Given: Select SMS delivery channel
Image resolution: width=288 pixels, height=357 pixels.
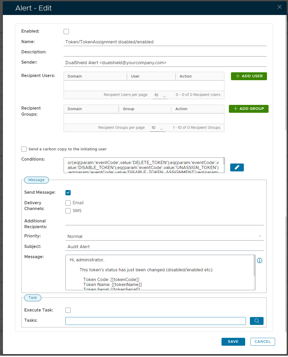Looking at the screenshot, I should [68, 211].
